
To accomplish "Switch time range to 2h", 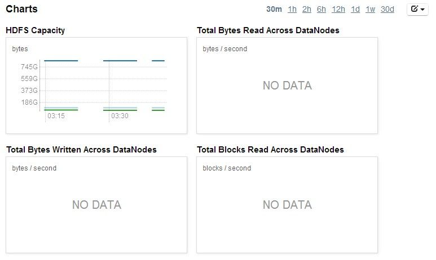I will pyautogui.click(x=307, y=10).
